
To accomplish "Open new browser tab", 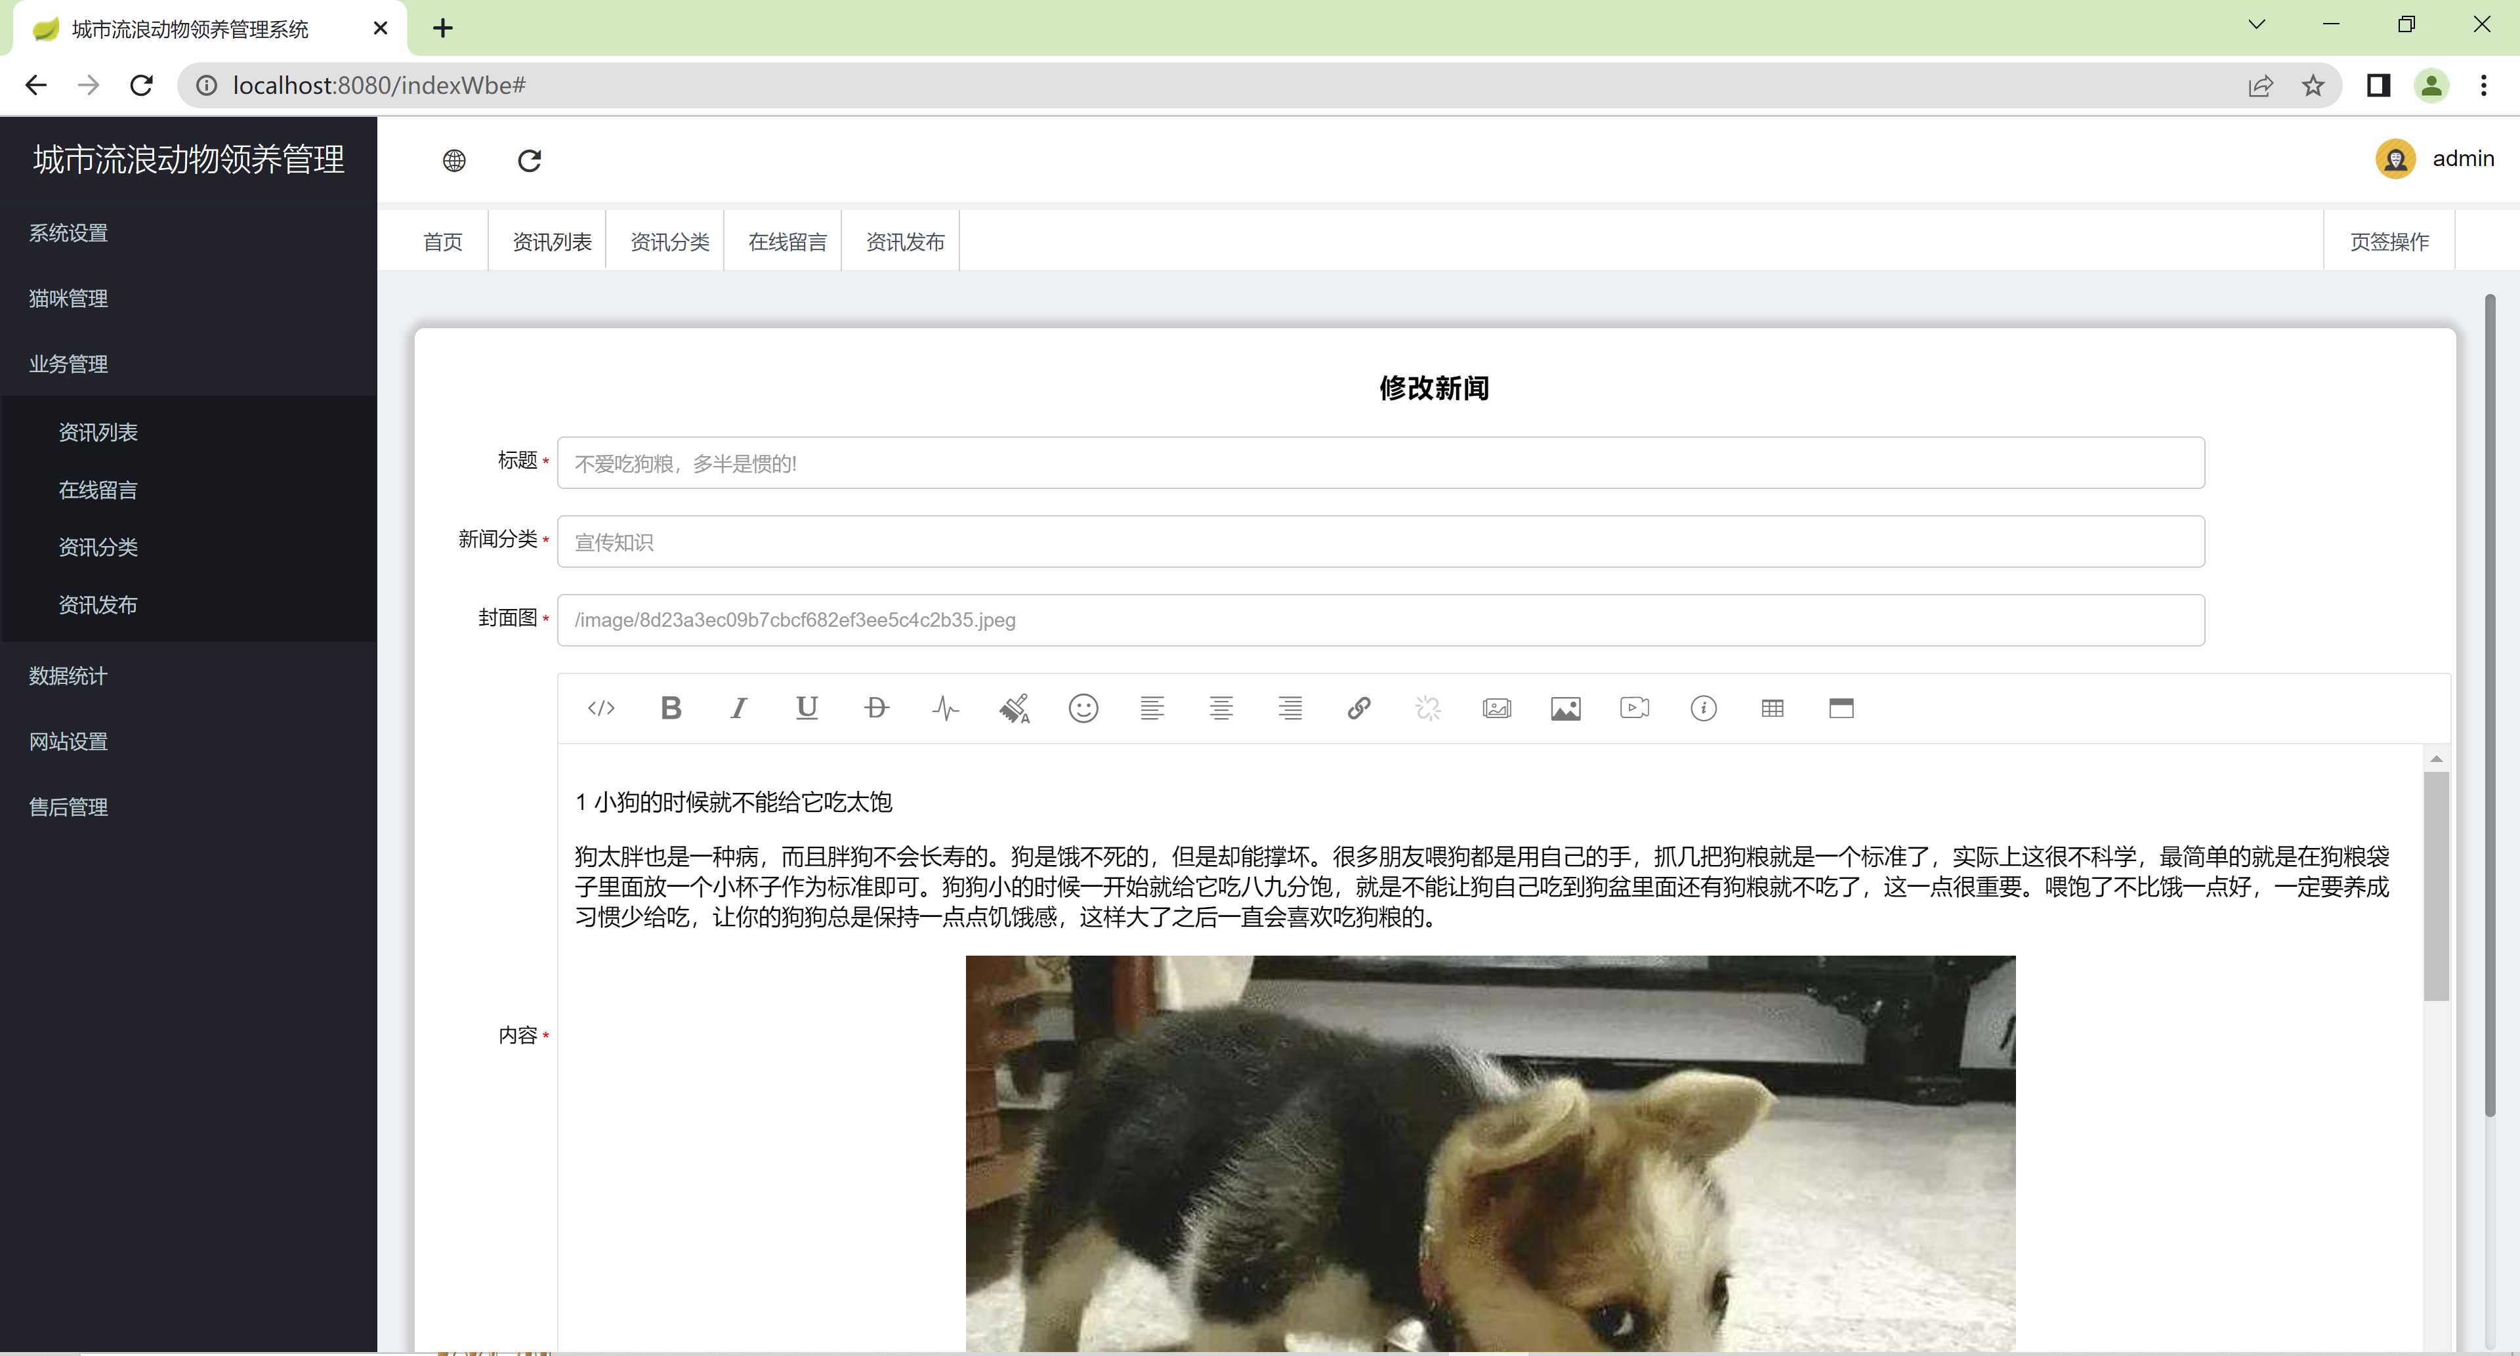I will 443,28.
